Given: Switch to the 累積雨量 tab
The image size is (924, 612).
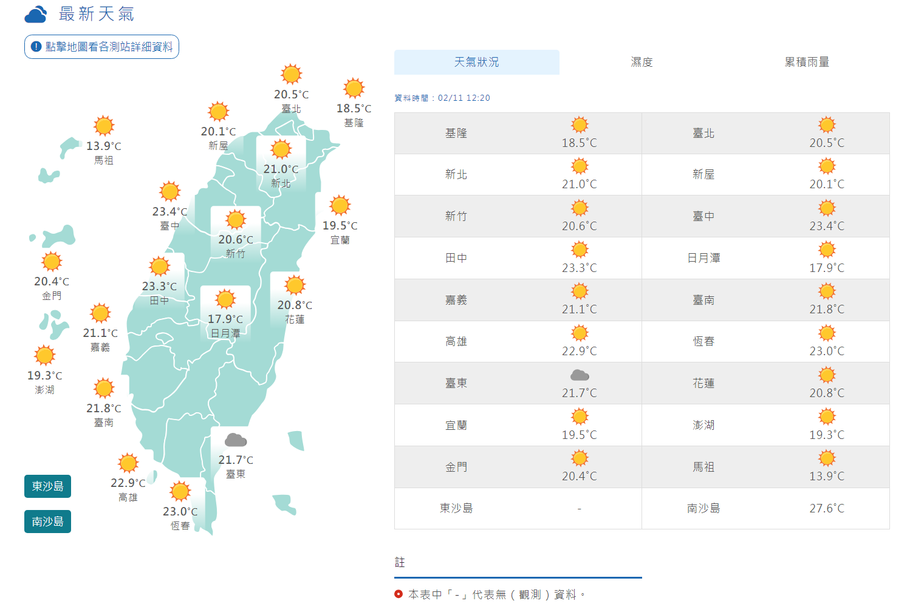Looking at the screenshot, I should point(807,62).
